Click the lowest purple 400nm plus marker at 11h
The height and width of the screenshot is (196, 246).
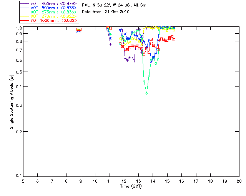(x=110, y=44)
